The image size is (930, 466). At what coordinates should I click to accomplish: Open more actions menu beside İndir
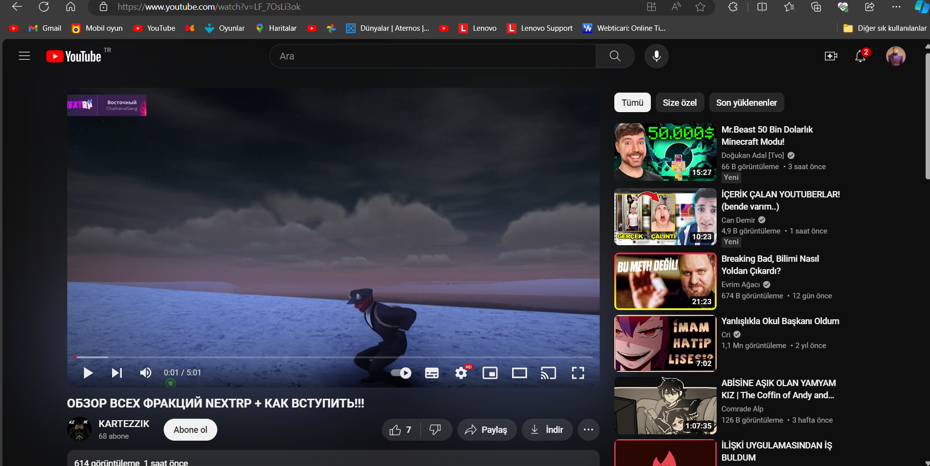pos(588,429)
